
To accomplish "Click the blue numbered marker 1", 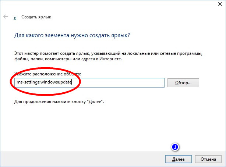I will (175, 147).
